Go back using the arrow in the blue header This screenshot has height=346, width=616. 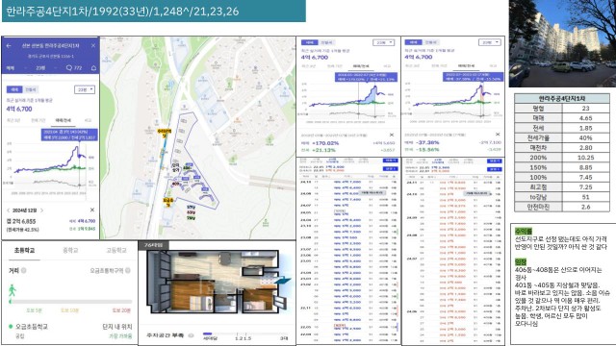click(9, 46)
